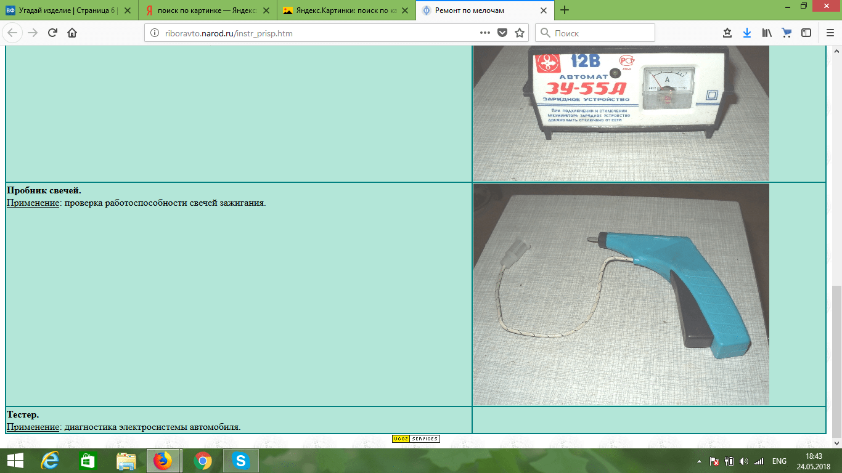842x473 pixels.
Task: Click the scrollbar up arrow
Action: point(836,51)
